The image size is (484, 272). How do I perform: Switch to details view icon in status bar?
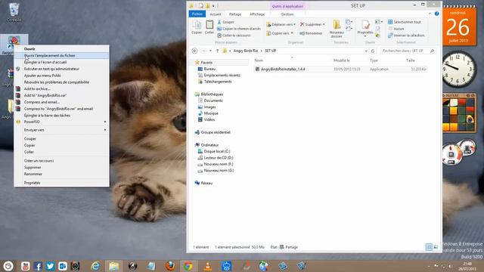[x=429, y=247]
